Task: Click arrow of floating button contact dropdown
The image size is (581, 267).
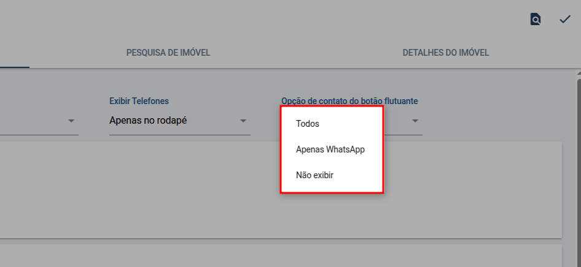Action: tap(415, 121)
